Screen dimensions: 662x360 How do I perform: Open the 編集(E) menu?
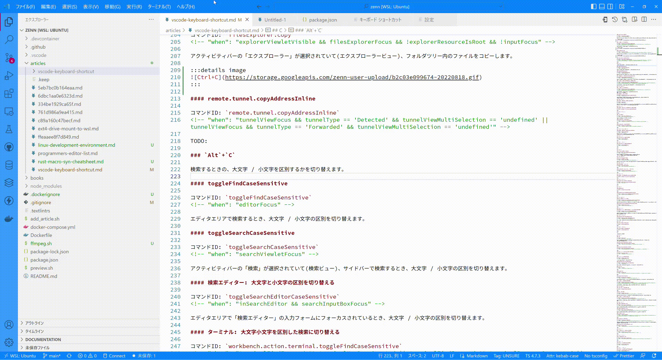tap(48, 7)
